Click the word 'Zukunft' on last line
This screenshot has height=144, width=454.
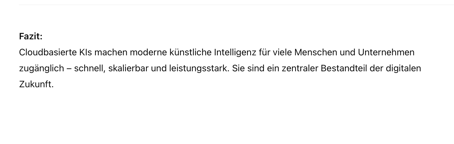[35, 84]
